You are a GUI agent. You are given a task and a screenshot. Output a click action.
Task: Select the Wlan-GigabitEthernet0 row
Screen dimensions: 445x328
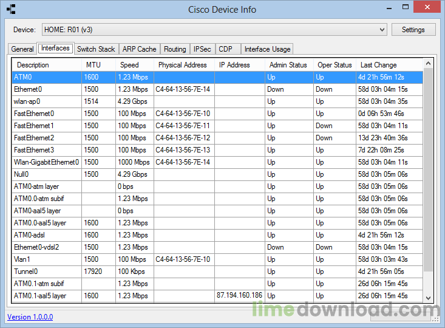coord(217,162)
